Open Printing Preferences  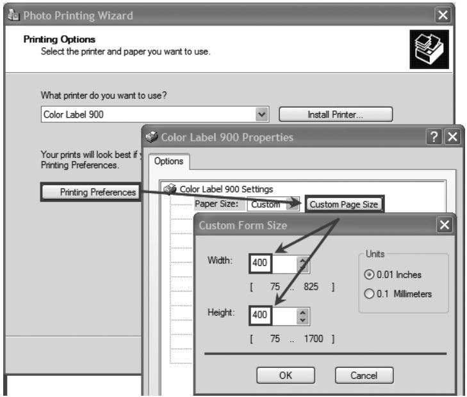90,192
